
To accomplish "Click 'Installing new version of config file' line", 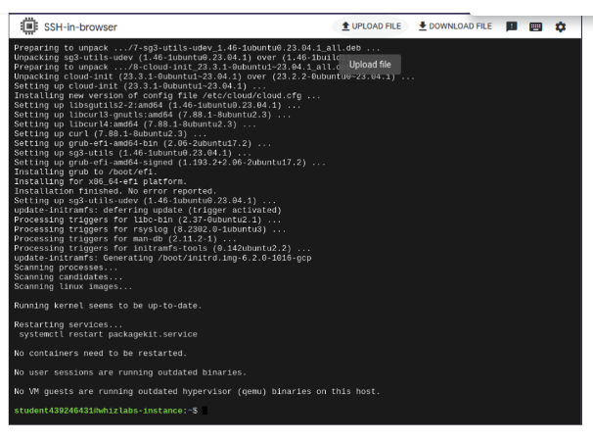I will coord(167,95).
